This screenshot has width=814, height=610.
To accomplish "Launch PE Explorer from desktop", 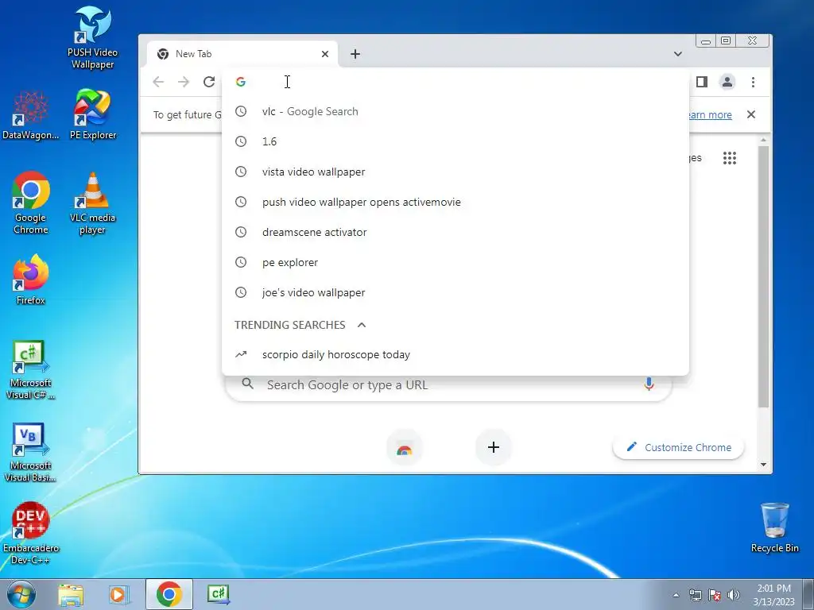I will coord(92,114).
